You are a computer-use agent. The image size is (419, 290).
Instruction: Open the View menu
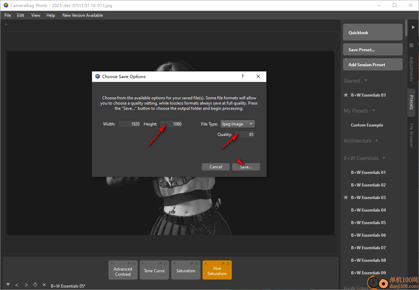tap(36, 15)
